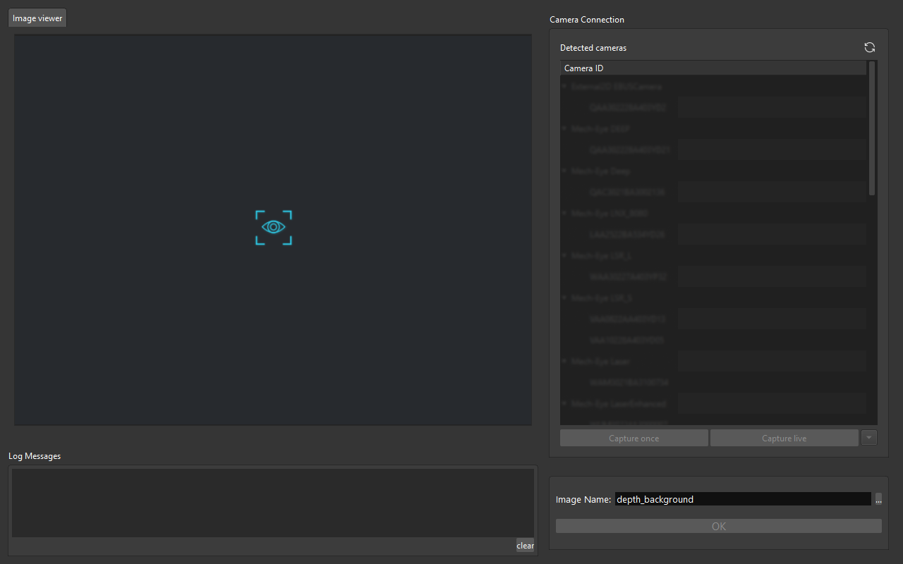
Task: Collapse the Mech-Eye LNX_8080 group arrow
Action: tap(564, 213)
